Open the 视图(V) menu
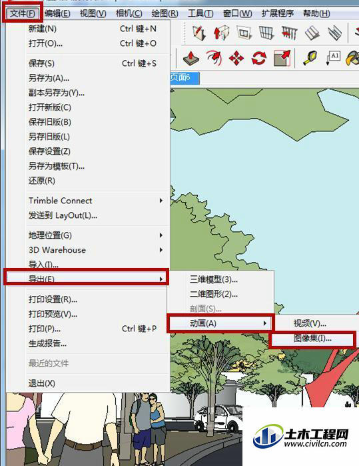Screen dimensions: 359x466 pos(93,13)
